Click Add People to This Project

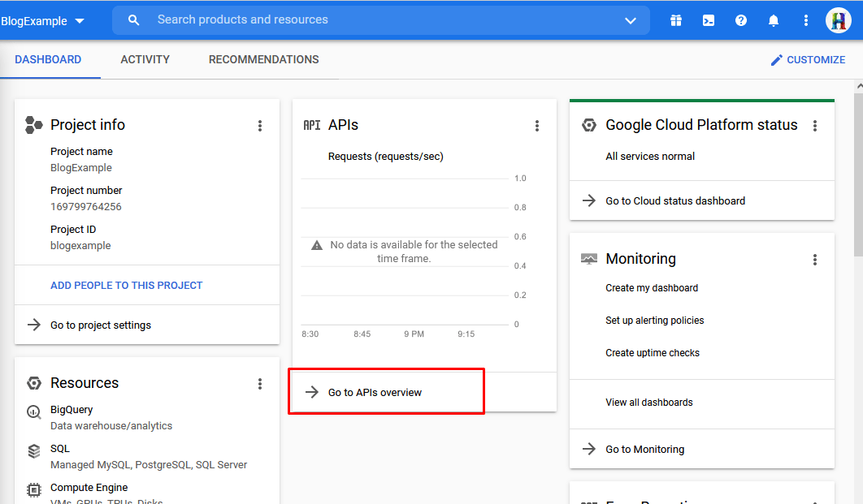pos(127,285)
